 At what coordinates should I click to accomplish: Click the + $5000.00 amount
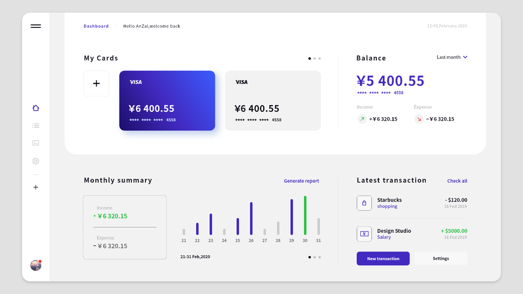click(454, 231)
